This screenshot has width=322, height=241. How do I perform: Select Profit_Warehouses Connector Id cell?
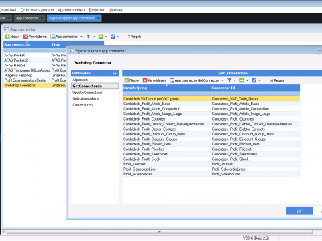click(x=255, y=174)
